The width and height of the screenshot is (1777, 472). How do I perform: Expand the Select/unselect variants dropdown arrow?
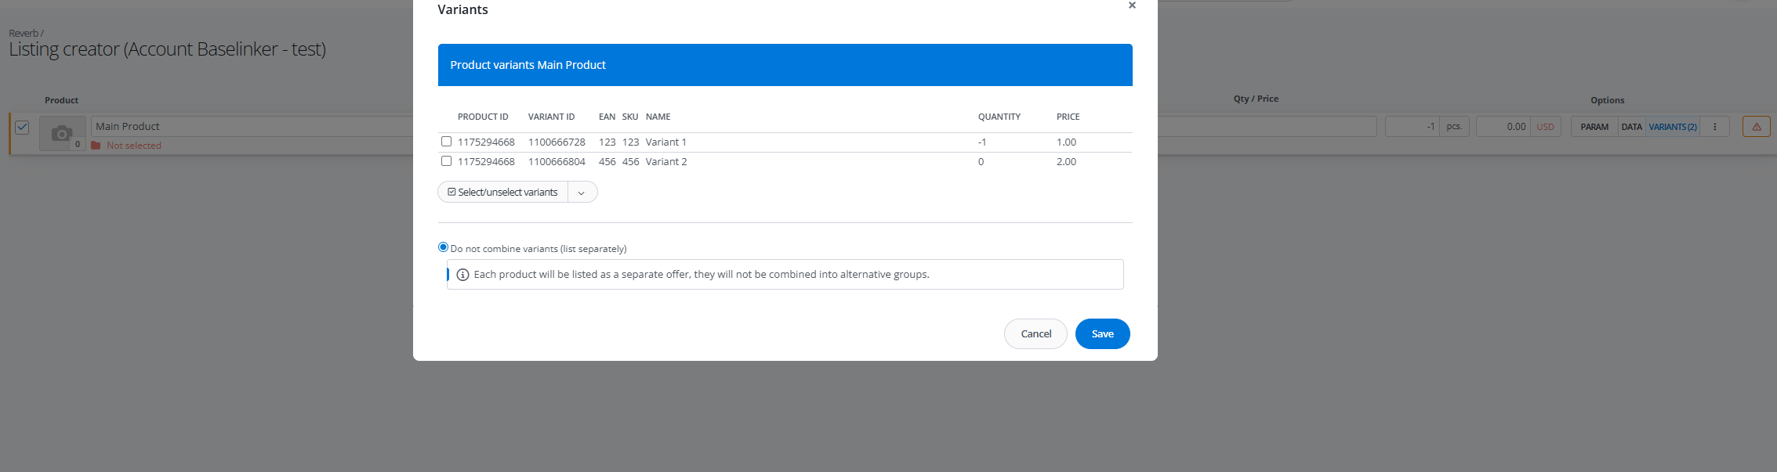click(582, 193)
